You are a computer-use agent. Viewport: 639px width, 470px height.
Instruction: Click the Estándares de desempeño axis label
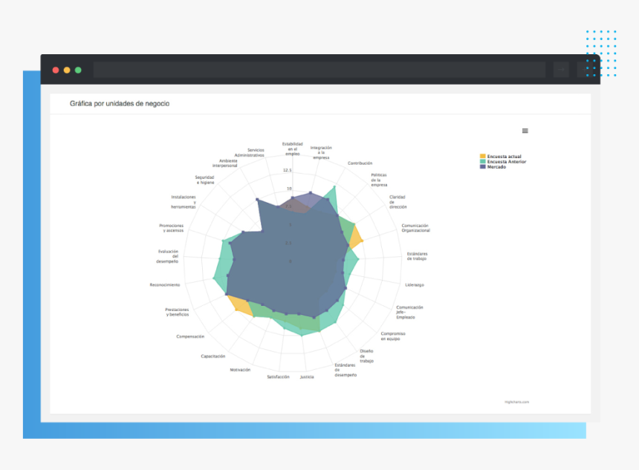tap(346, 371)
